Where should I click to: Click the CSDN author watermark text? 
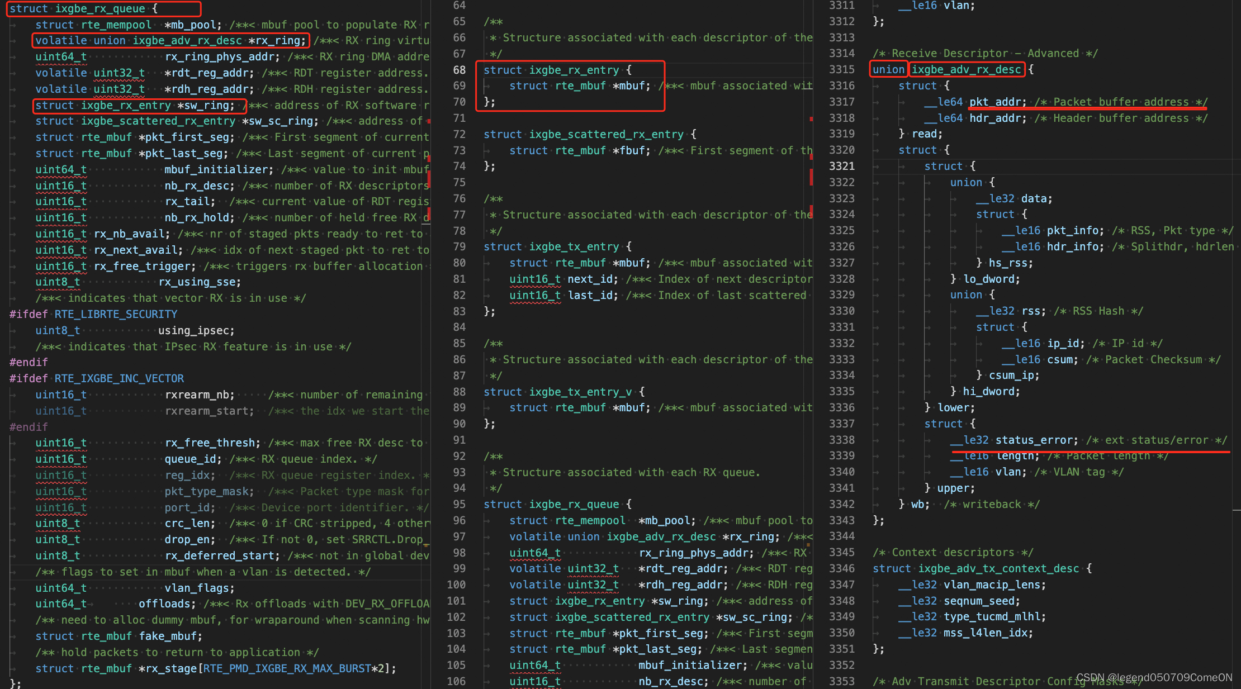[x=1154, y=677]
